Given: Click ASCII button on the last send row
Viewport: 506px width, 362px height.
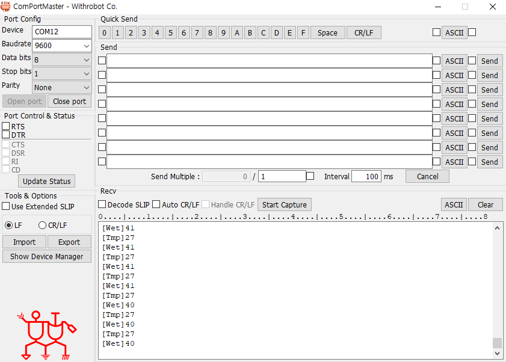Looking at the screenshot, I should (454, 162).
